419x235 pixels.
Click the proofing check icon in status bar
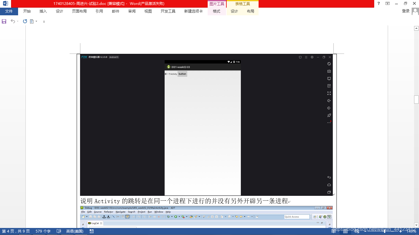coord(59,231)
